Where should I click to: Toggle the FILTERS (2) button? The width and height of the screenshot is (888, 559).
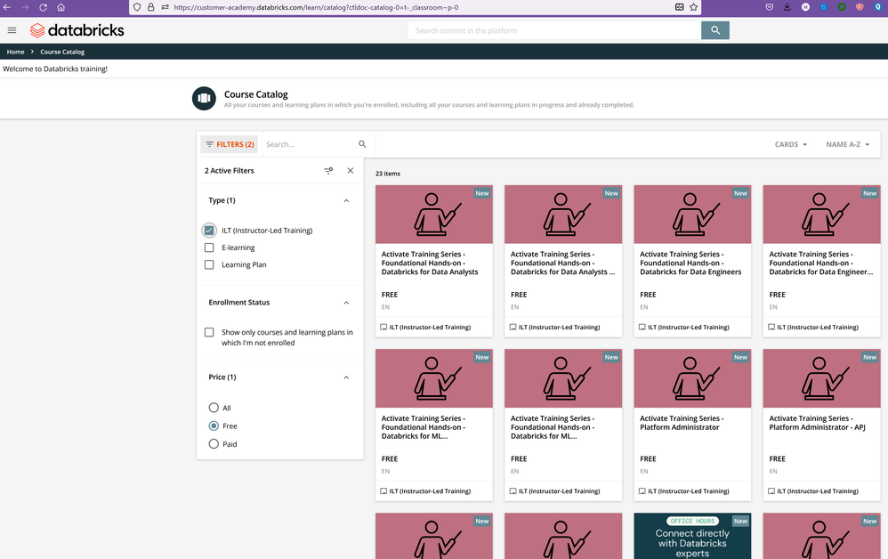tap(230, 144)
